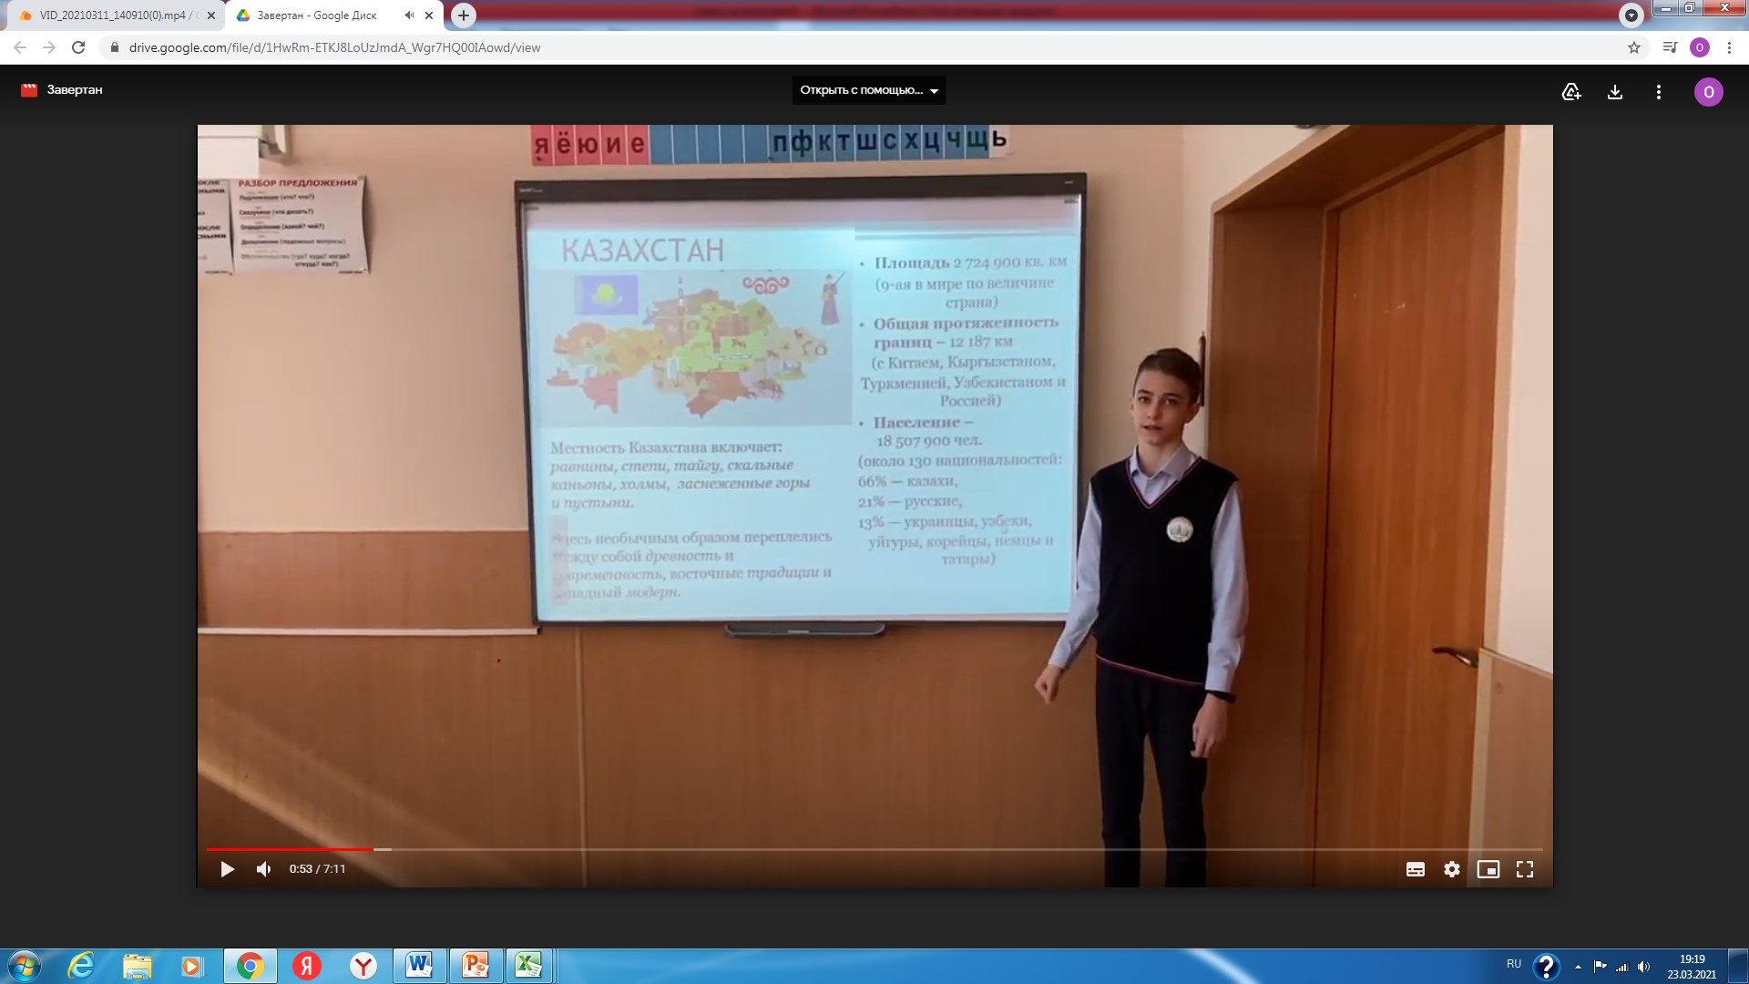Image resolution: width=1749 pixels, height=984 pixels.
Task: Open video settings gear
Action: click(x=1451, y=869)
